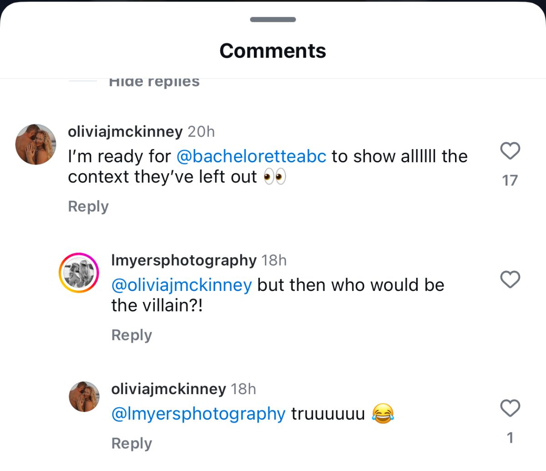Tap the Comments sheet drag handle
Image resolution: width=546 pixels, height=471 pixels.
point(273,20)
